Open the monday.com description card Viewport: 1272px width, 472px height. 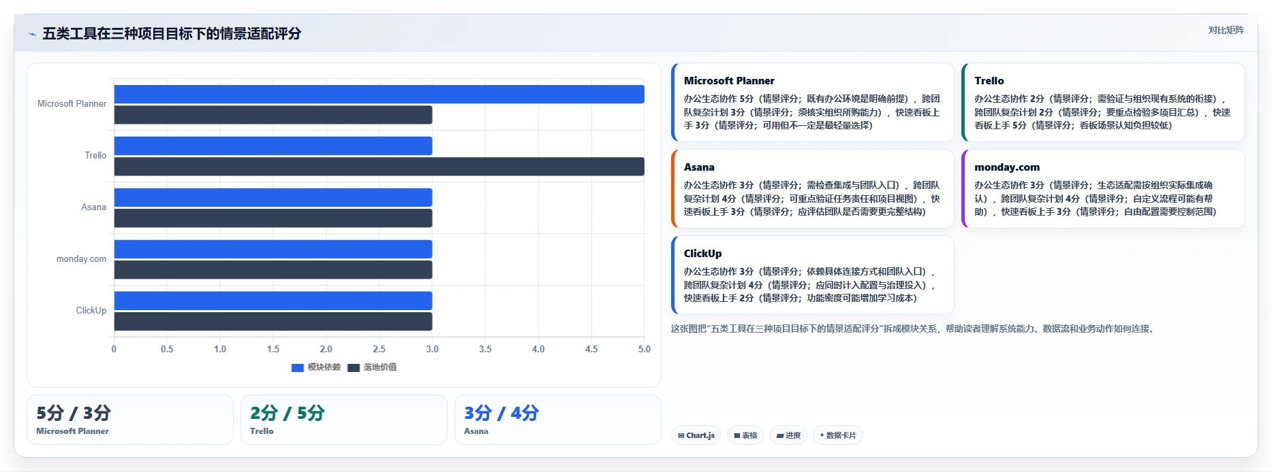click(1103, 189)
